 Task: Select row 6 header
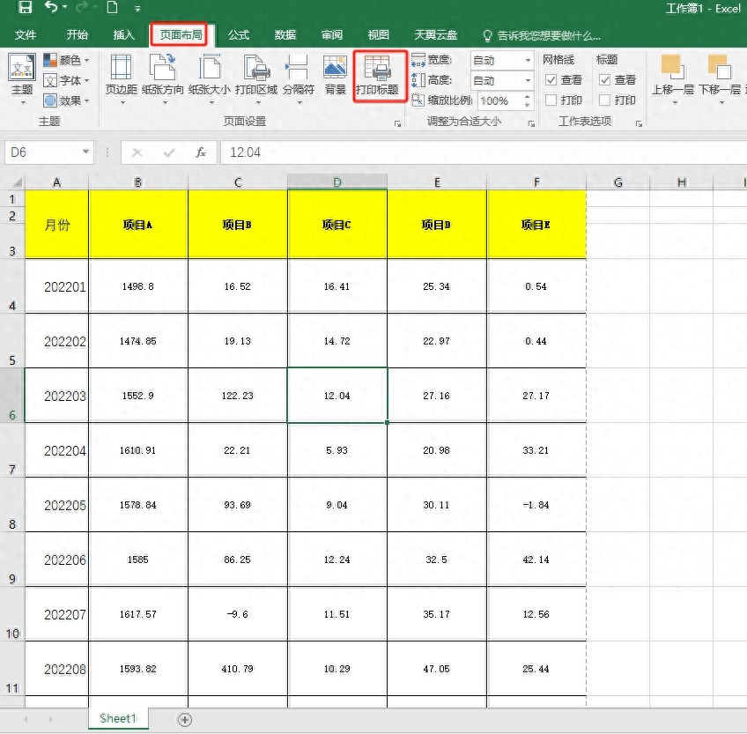(12, 395)
